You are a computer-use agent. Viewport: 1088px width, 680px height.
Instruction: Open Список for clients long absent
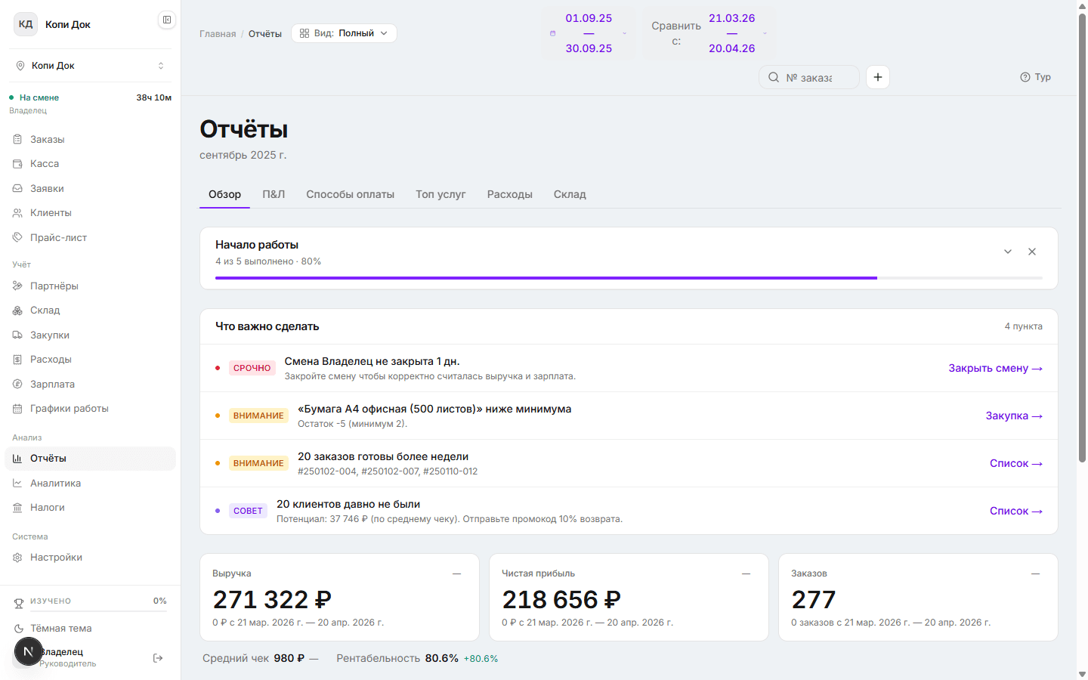tap(1016, 511)
